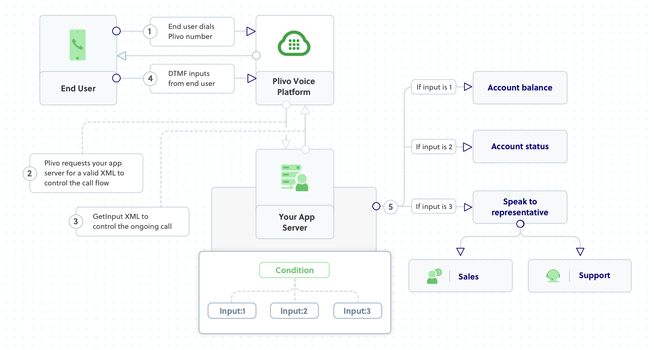Click the step 1 number circle
Image resolution: width=654 pixels, height=350 pixels.
click(150, 31)
